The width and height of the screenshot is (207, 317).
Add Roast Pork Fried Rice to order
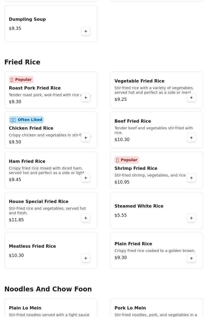pos(86,98)
